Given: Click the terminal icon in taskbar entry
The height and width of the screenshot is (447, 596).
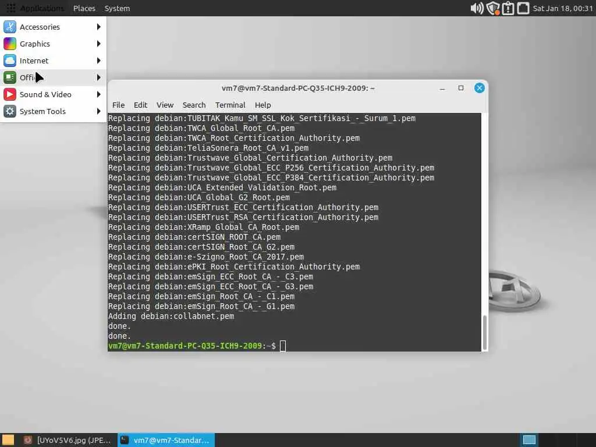Looking at the screenshot, I should point(125,440).
